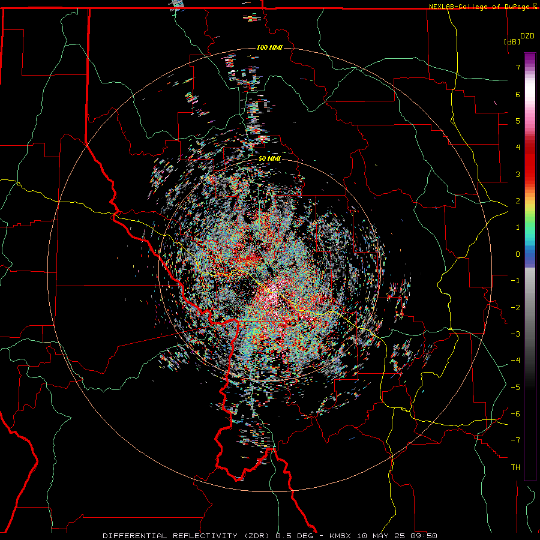Click the -6 tick label on the color scale
540x540 pixels.
pyautogui.click(x=515, y=413)
